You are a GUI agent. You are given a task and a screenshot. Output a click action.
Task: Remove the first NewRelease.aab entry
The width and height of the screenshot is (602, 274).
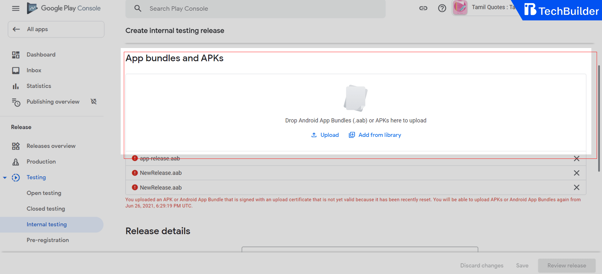coord(576,173)
